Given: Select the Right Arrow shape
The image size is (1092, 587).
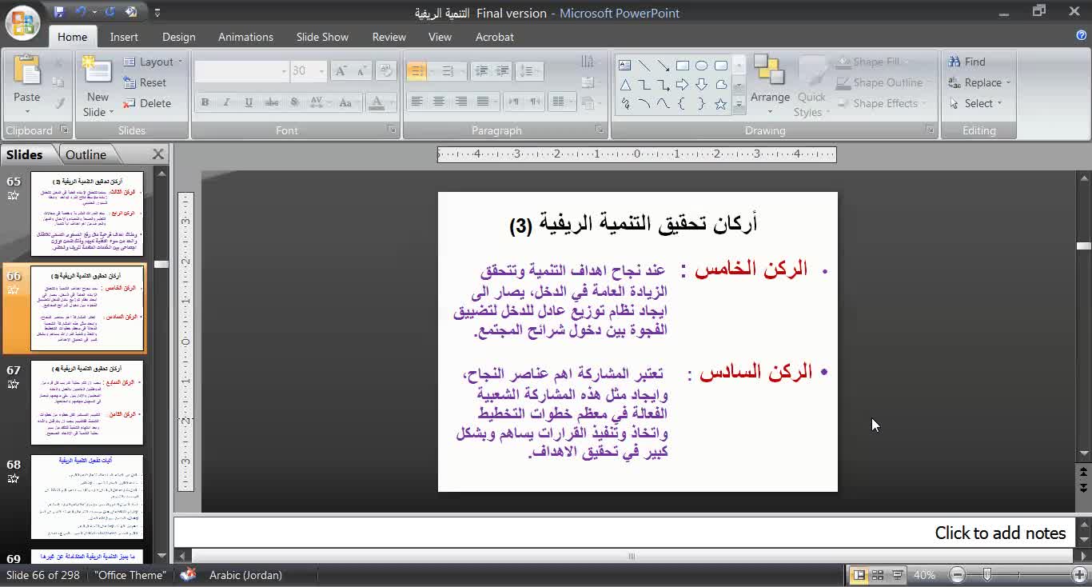Looking at the screenshot, I should click(x=682, y=85).
